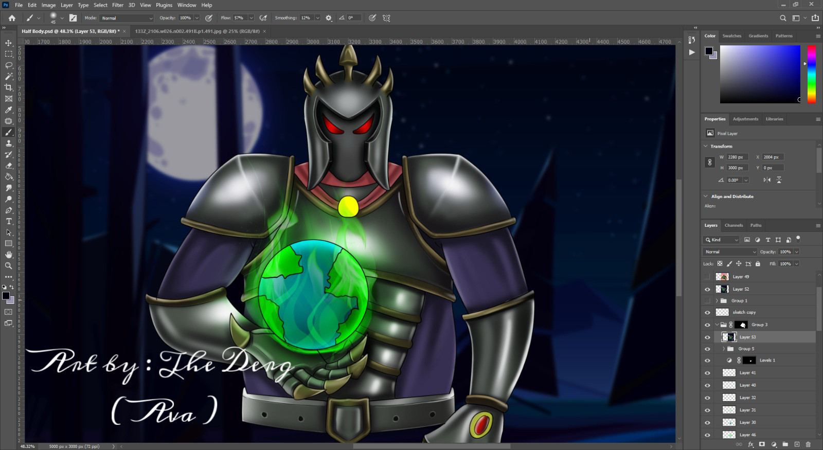Switch to the Adjustments tab
823x450 pixels.
coord(745,119)
